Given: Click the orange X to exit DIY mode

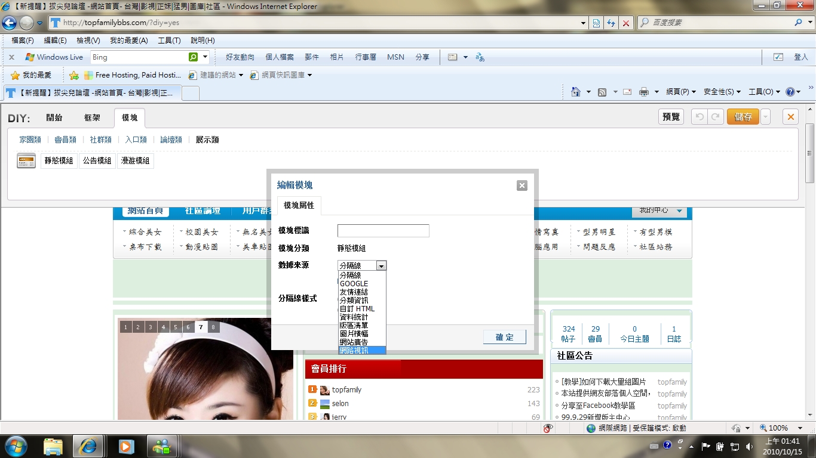Looking at the screenshot, I should pyautogui.click(x=791, y=117).
